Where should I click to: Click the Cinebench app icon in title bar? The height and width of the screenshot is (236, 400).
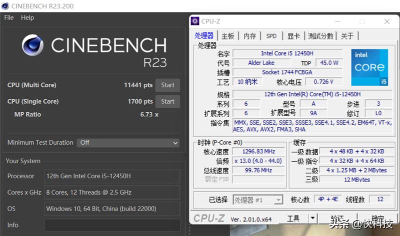pos(5,6)
